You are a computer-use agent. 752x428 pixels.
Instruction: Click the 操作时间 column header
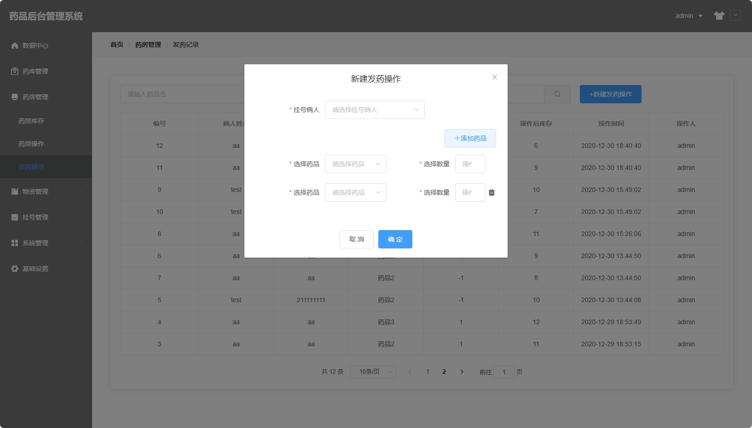pyautogui.click(x=611, y=124)
